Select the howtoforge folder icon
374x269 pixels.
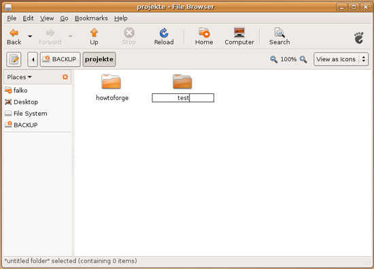(111, 82)
